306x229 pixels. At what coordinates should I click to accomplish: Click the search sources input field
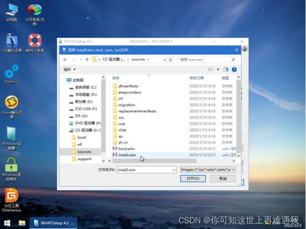(x=207, y=60)
